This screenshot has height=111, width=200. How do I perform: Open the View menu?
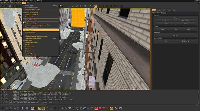click(9, 3)
